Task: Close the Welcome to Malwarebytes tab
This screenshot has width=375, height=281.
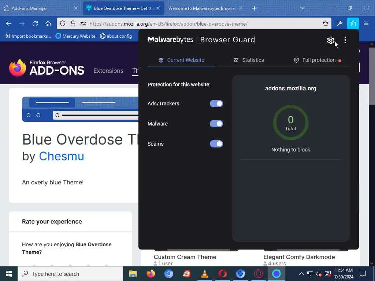Action: click(241, 8)
